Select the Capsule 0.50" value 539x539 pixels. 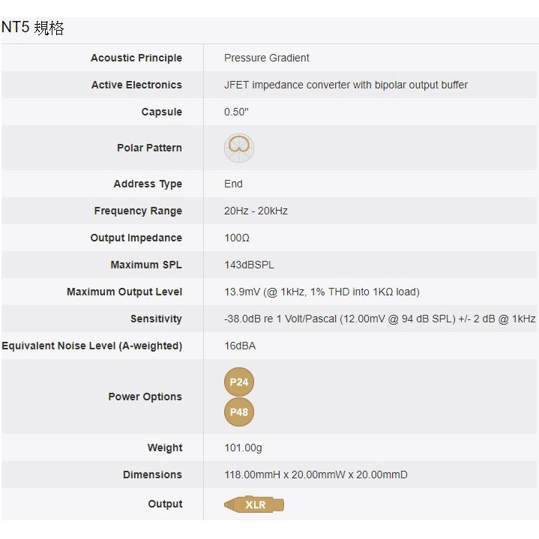point(236,112)
